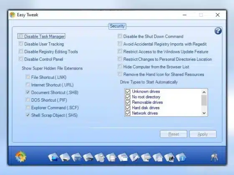Uncheck No root directory in the list
The width and height of the screenshot is (234, 175).
click(128, 97)
